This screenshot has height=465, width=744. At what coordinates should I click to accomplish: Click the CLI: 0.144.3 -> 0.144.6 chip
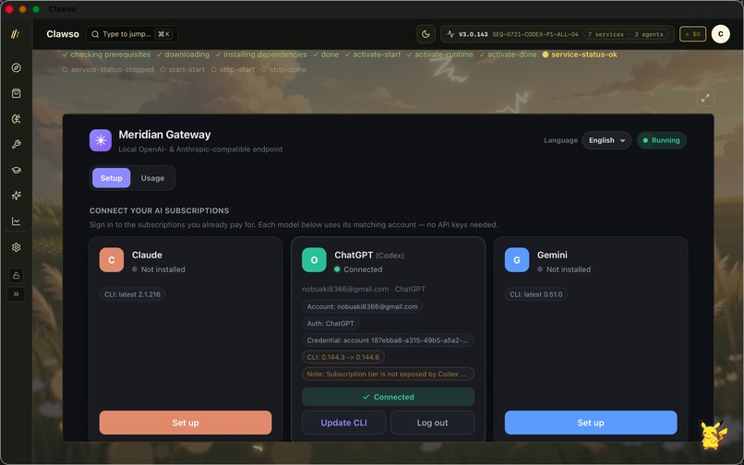click(x=343, y=357)
